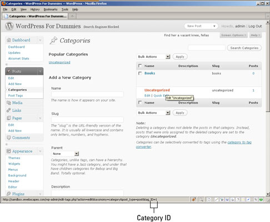Open the View menu

point(23,9)
